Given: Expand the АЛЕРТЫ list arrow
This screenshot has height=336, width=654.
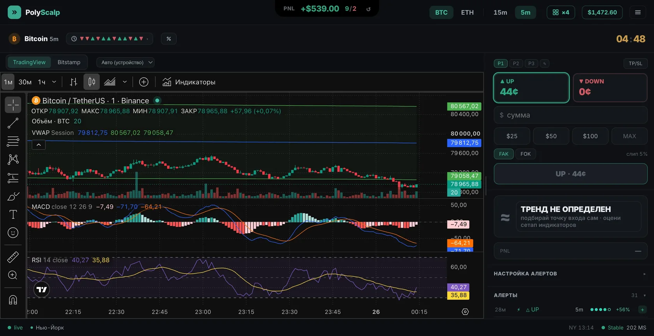Looking at the screenshot, I should pos(645,295).
